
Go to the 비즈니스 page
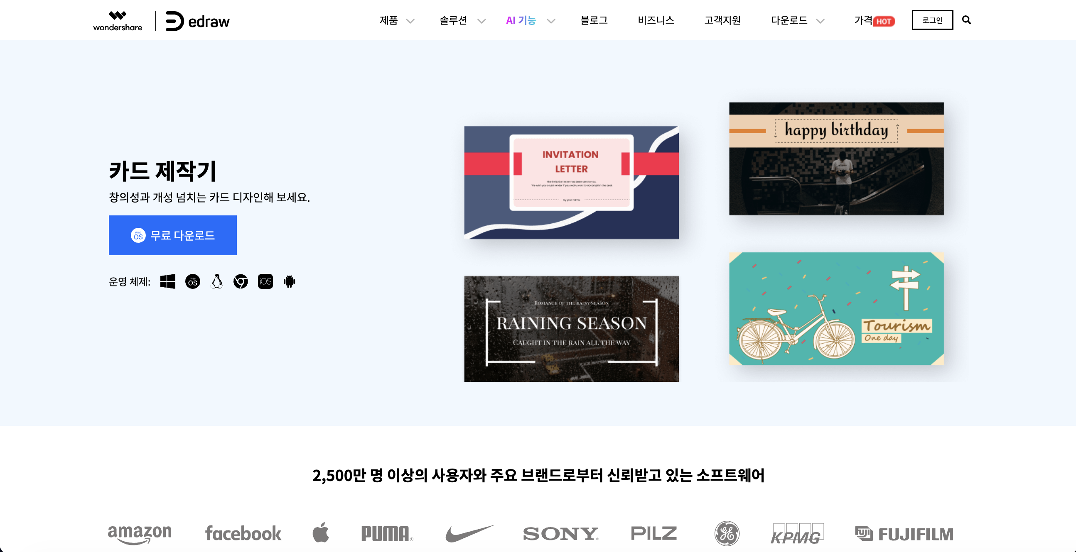click(656, 20)
